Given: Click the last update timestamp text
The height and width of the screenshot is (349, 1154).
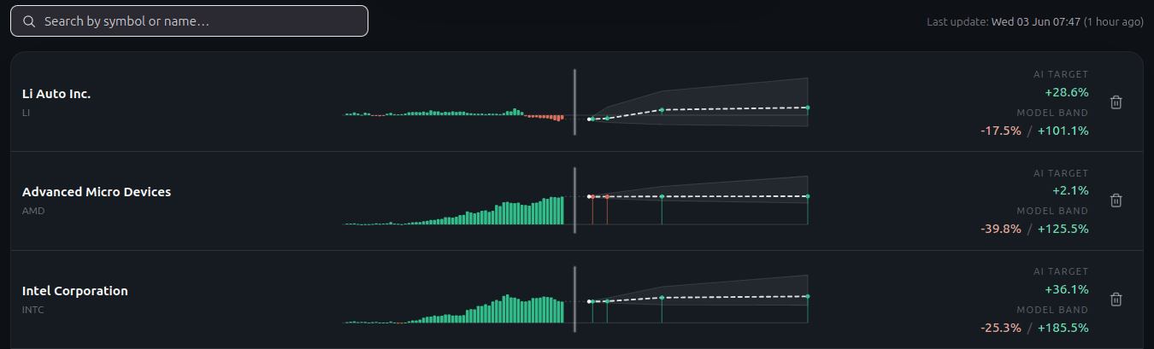Looking at the screenshot, I should (x=1035, y=21).
